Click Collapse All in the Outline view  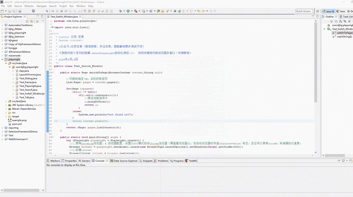[x=336, y=21]
